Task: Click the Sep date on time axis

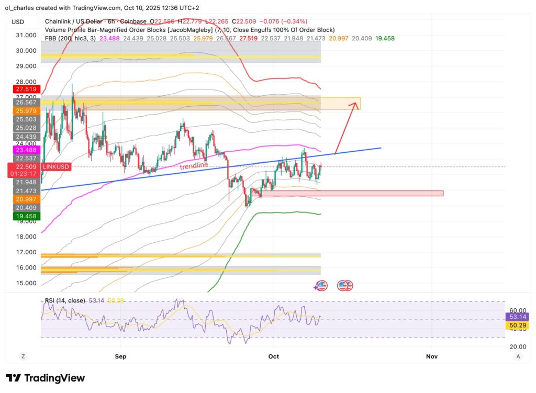Action: point(120,356)
